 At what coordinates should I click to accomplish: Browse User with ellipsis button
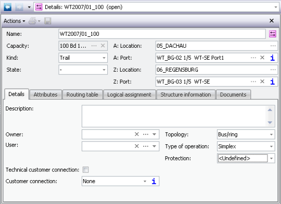point(146,146)
